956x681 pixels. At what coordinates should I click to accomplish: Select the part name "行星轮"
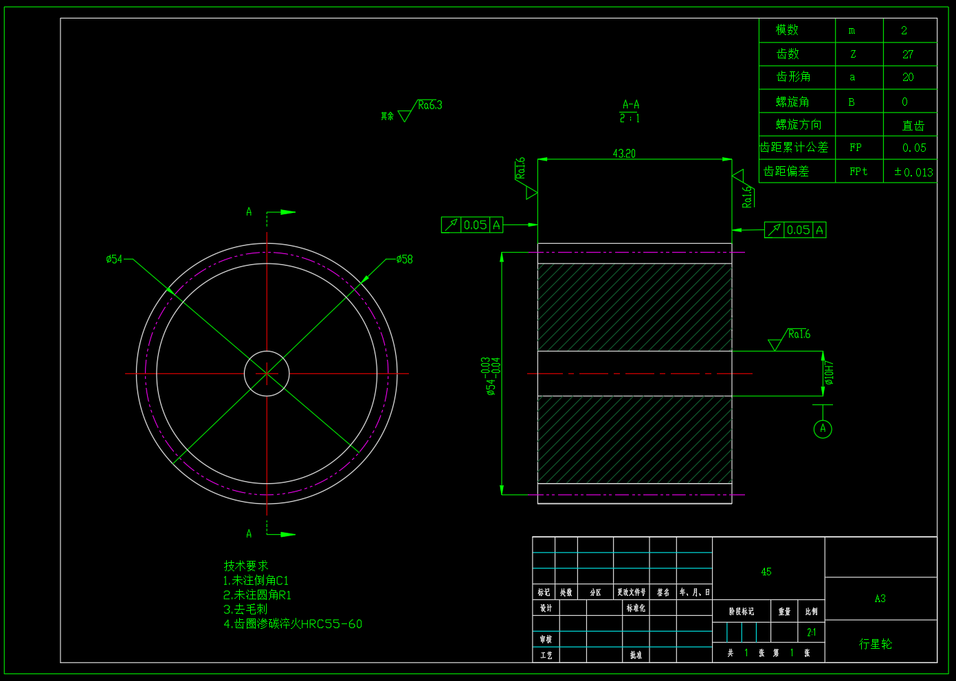[x=876, y=644]
